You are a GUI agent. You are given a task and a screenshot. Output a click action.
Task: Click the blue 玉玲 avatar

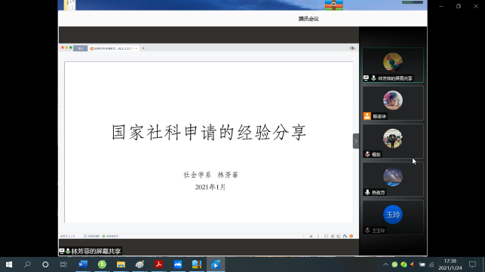click(x=393, y=214)
